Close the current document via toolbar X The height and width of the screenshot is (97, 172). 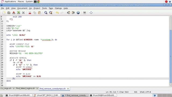click(23, 13)
